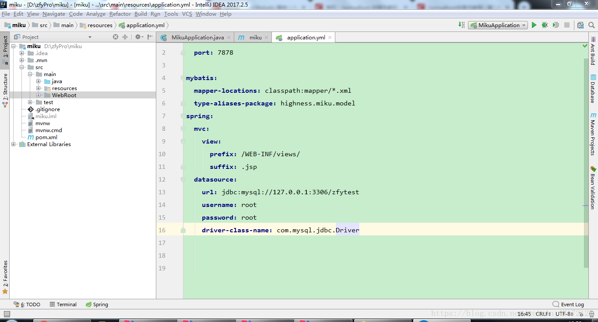The image size is (598, 322).
Task: Select .gitignore in the project tree
Action: pos(47,109)
